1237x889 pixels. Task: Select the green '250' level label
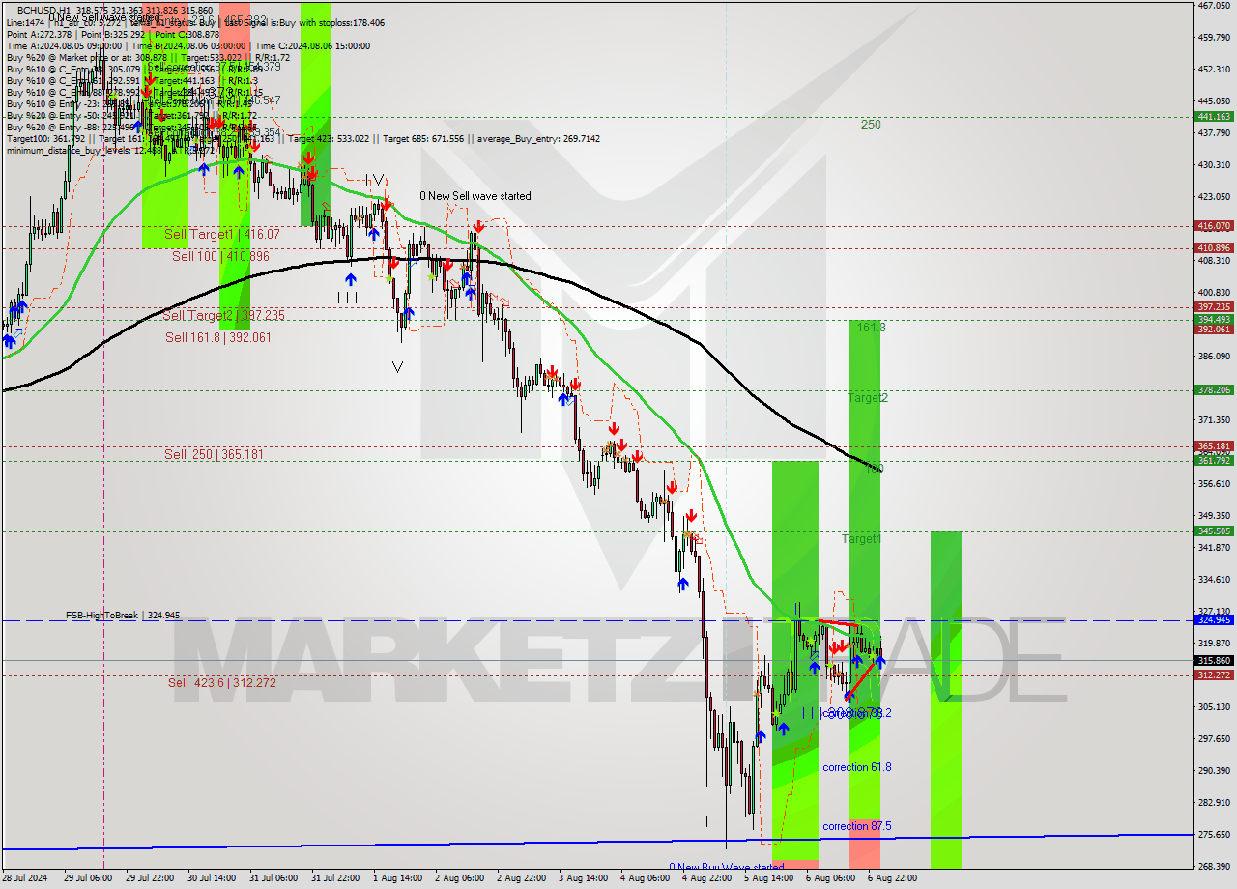(x=871, y=124)
